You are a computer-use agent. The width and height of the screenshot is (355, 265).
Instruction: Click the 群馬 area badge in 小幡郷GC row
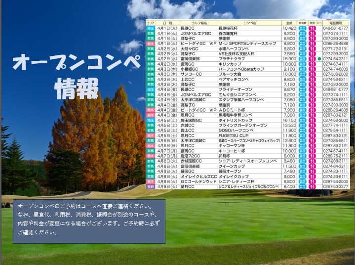(151, 69)
